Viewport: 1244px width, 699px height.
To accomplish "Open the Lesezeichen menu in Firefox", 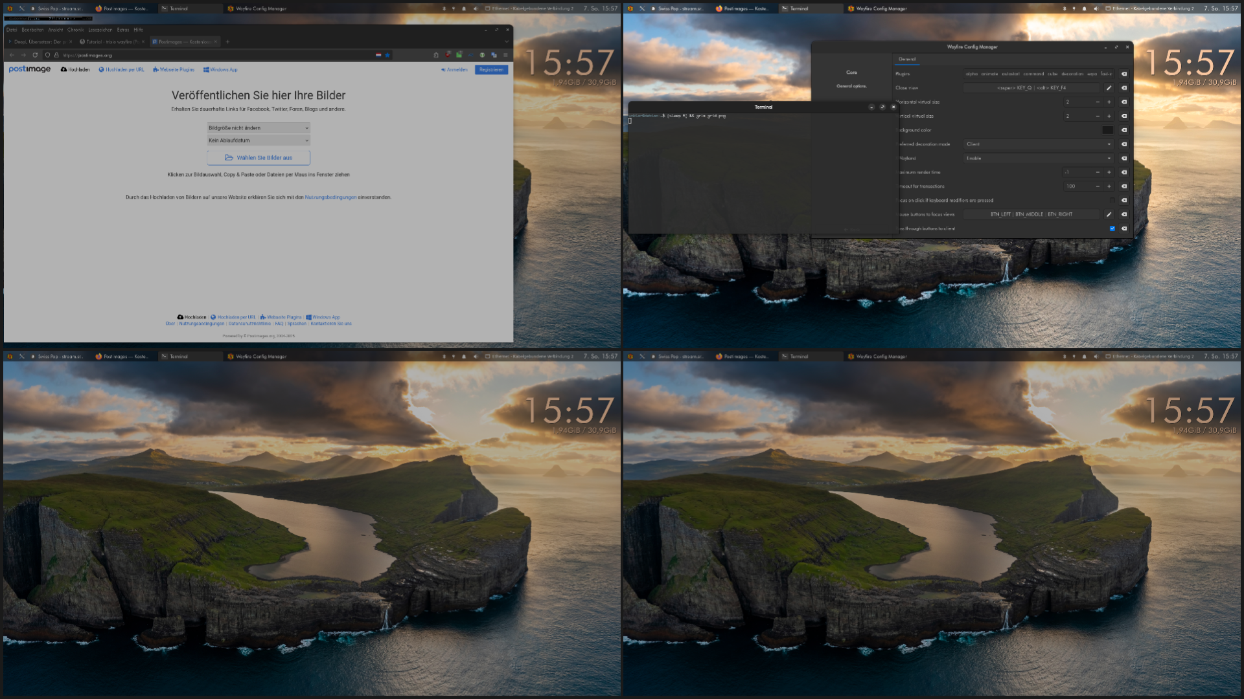I will (100, 30).
